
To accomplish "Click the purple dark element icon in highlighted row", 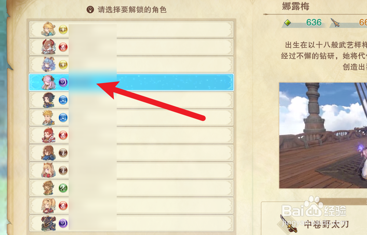I will pos(63,82).
